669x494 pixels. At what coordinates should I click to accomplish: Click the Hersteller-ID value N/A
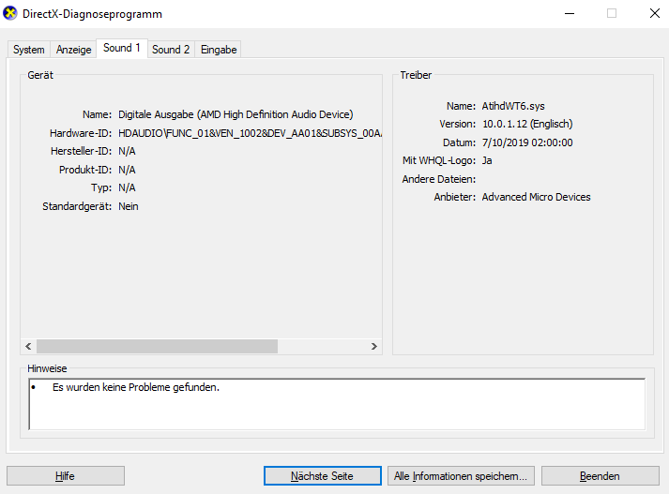click(127, 151)
